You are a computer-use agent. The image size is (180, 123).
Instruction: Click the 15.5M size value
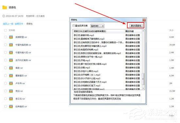172,91
